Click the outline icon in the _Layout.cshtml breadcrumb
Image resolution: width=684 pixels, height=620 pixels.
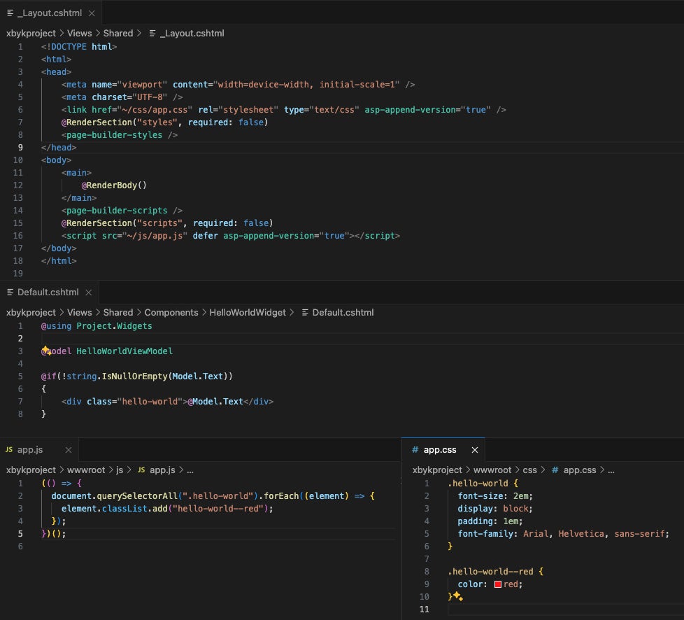(x=152, y=33)
